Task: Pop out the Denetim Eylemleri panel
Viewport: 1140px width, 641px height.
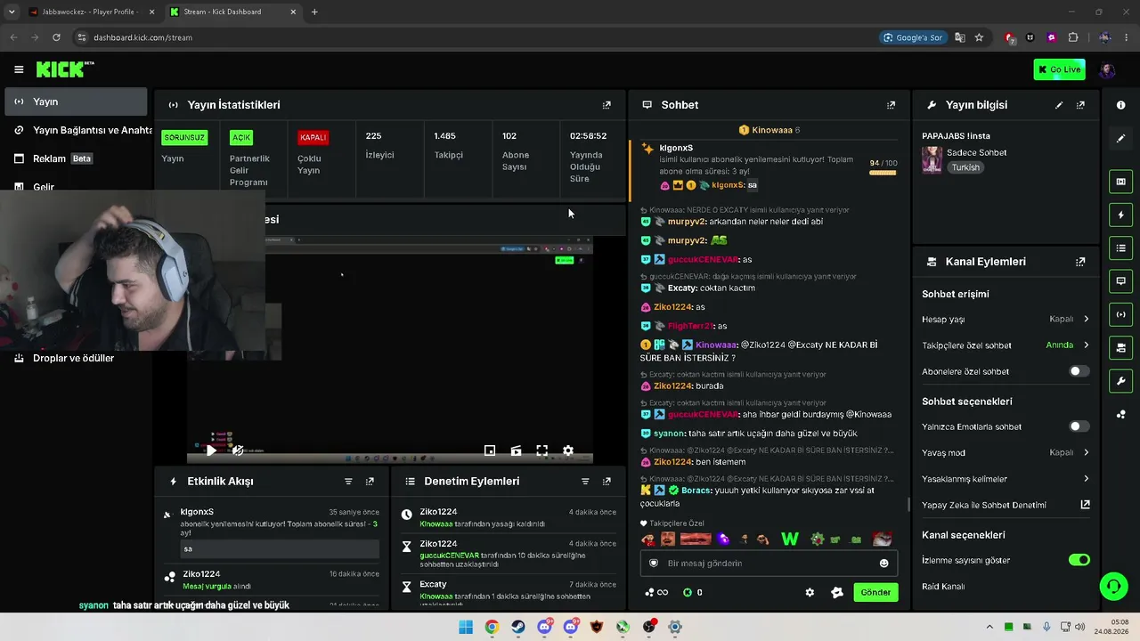Action: [607, 482]
